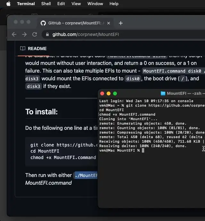Click the 'Last login: Wed Jan 10' line
The width and height of the screenshot is (205, 221).
146,101
